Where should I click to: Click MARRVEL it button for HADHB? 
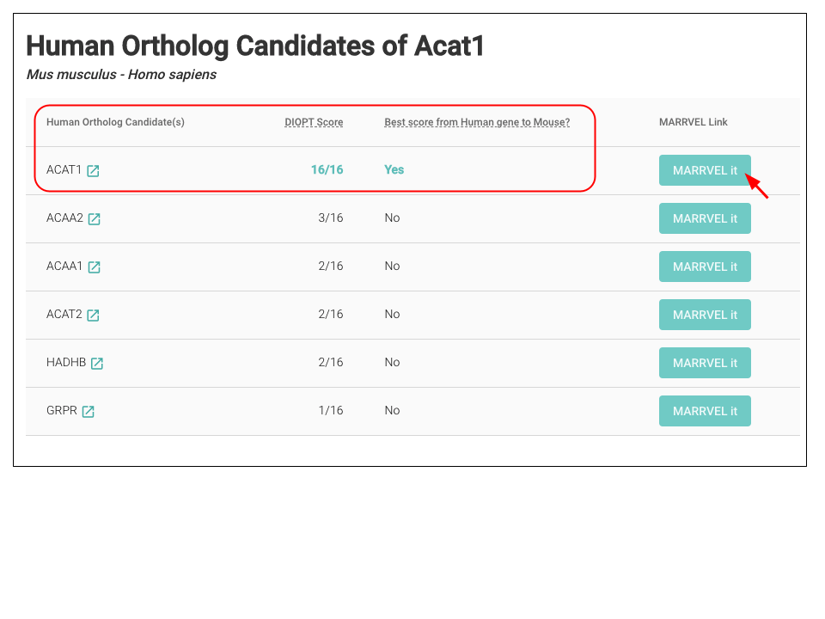click(705, 363)
